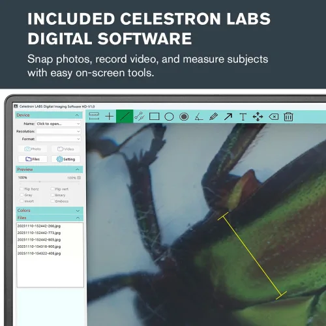Image resolution: width=326 pixels, height=326 pixels.
Task: Select the text T tool
Action: (243, 117)
